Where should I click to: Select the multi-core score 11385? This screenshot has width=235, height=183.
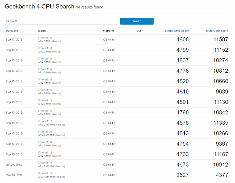click(221, 123)
